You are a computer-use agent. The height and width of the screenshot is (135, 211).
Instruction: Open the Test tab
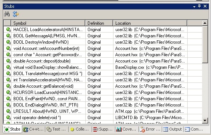(x=56, y=129)
